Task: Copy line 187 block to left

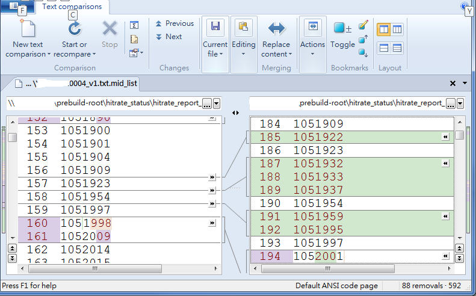Action: coord(445,163)
